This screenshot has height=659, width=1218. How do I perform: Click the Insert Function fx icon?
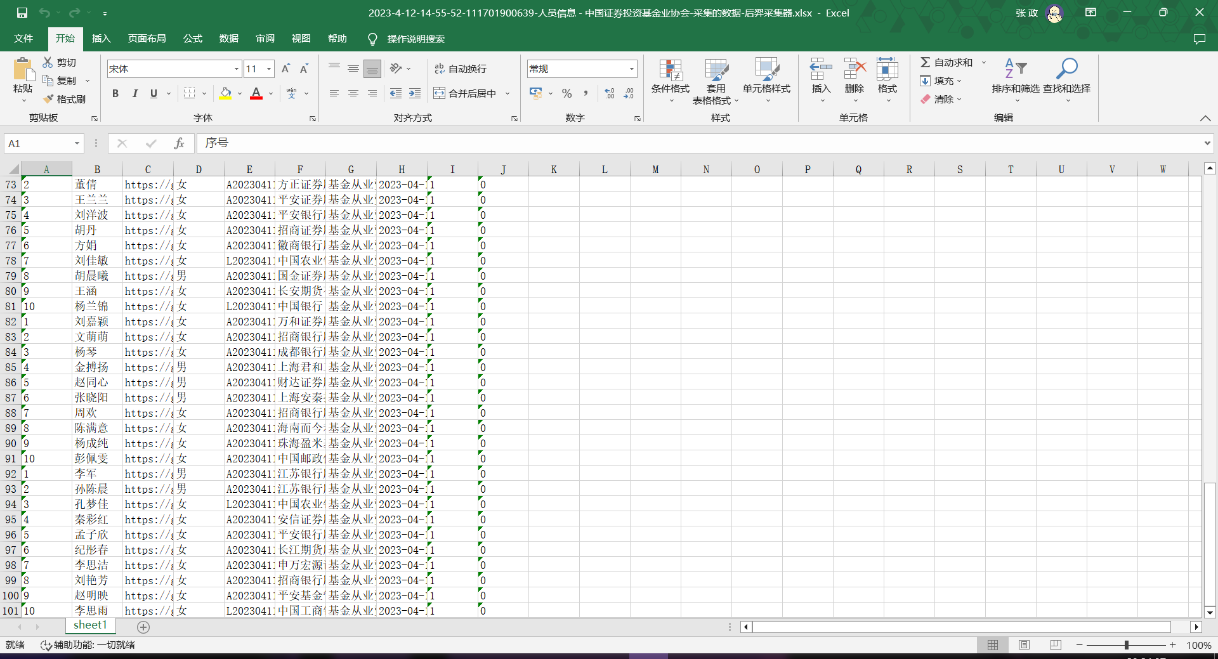pos(180,143)
